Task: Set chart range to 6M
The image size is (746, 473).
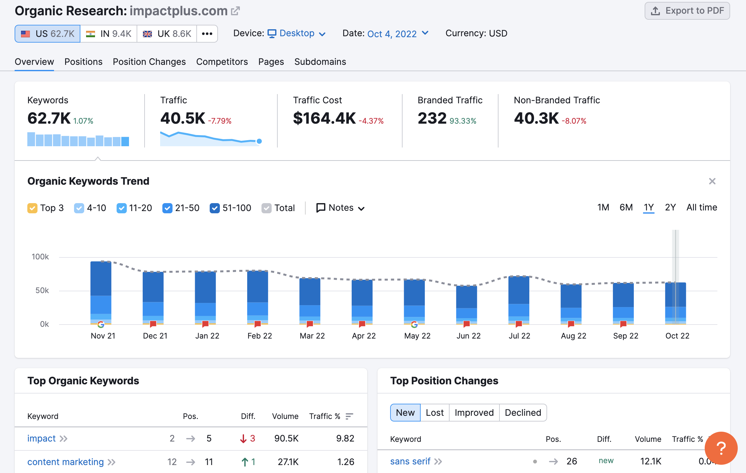Action: pyautogui.click(x=626, y=208)
